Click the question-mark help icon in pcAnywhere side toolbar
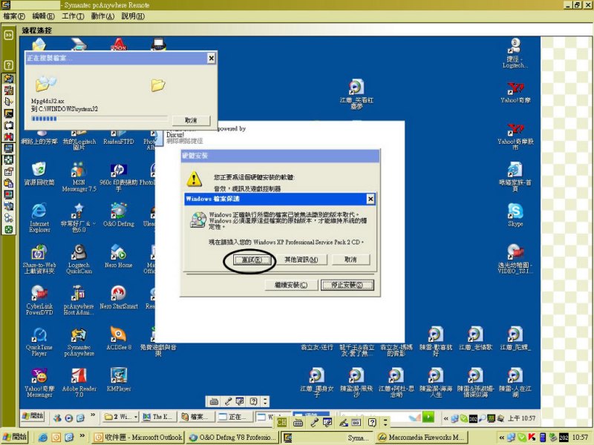The height and width of the screenshot is (445, 594). coord(8,65)
